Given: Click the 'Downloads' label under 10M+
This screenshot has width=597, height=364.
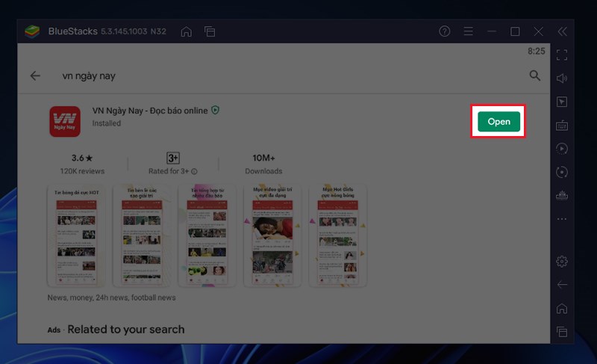Looking at the screenshot, I should tap(263, 171).
